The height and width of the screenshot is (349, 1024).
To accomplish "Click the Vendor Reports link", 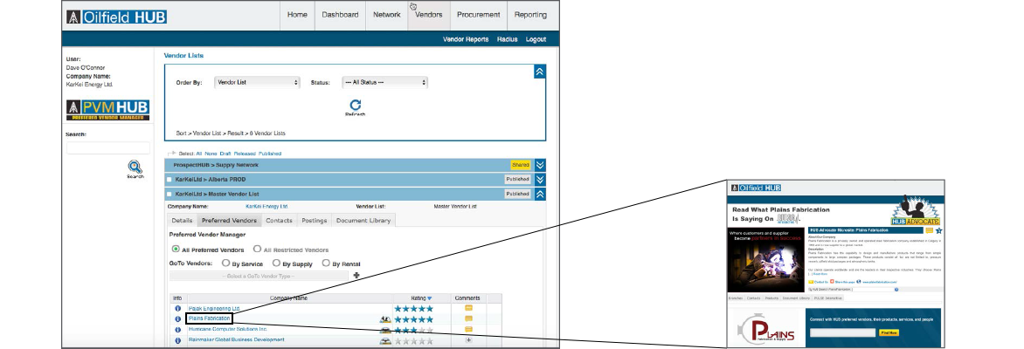I will (x=466, y=39).
